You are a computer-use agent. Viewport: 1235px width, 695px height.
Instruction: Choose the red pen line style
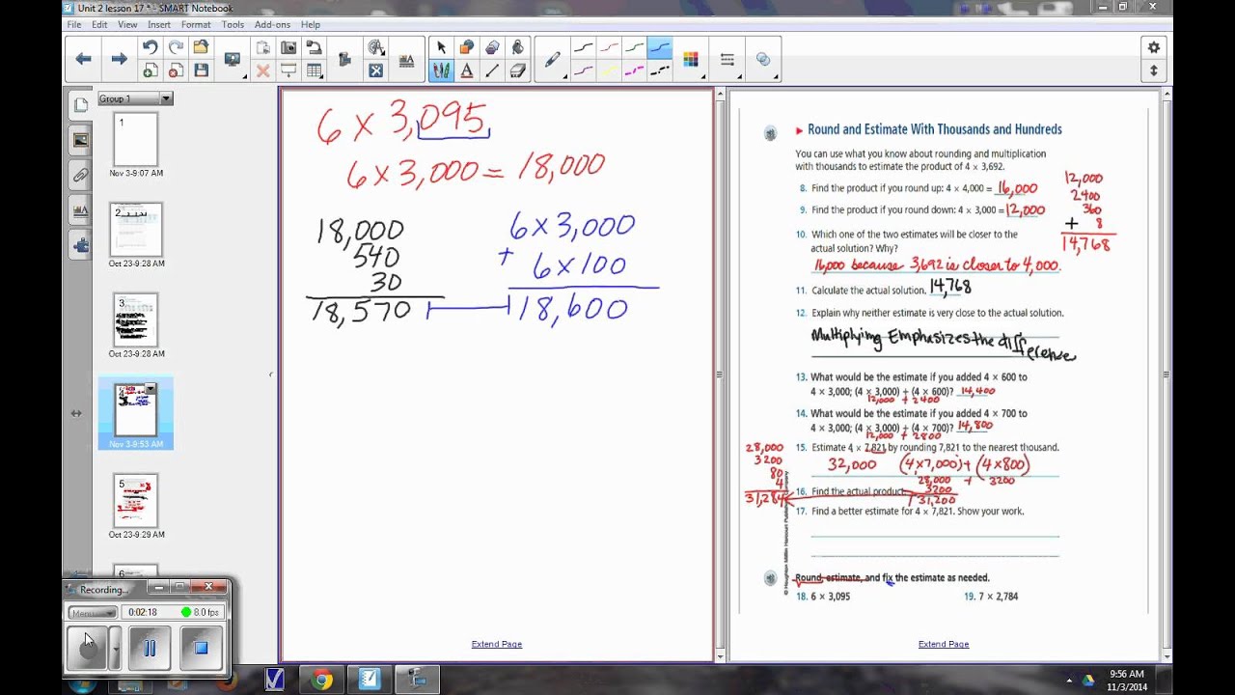point(609,46)
